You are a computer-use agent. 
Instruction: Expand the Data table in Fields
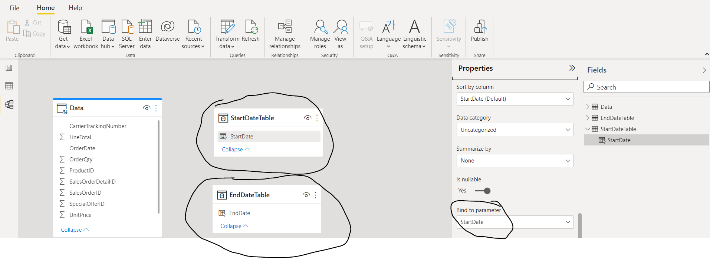point(588,107)
